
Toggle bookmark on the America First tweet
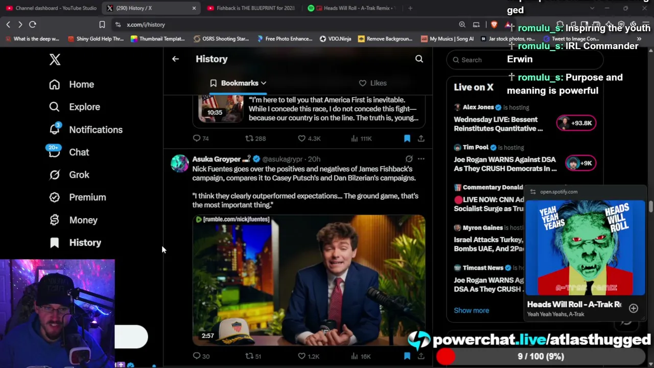pyautogui.click(x=407, y=139)
